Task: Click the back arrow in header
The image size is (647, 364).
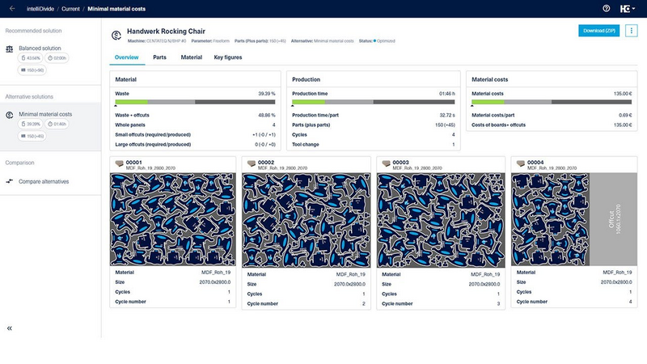Action: 12,8
